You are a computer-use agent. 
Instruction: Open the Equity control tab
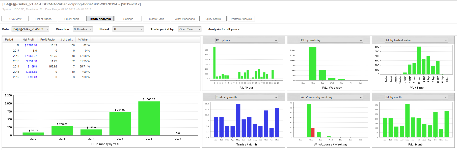[213, 19]
